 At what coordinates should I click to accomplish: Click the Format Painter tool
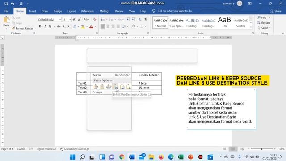click(x=22, y=28)
